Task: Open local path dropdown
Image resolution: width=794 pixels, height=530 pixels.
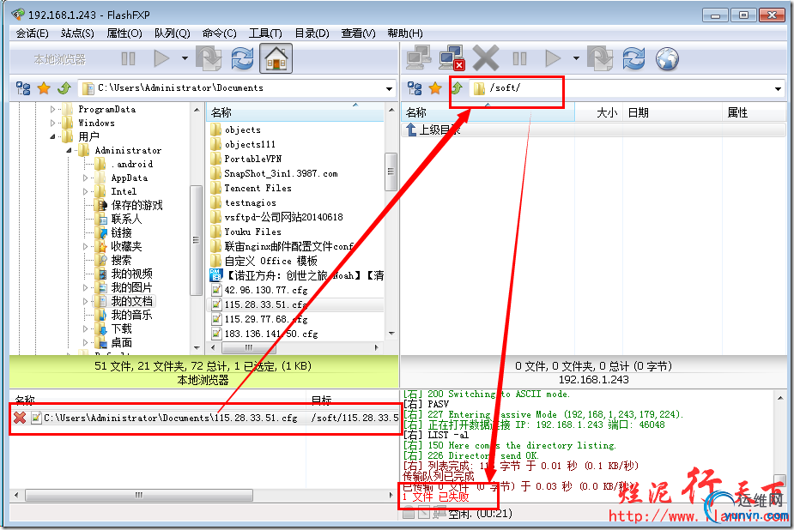Action: click(x=389, y=89)
